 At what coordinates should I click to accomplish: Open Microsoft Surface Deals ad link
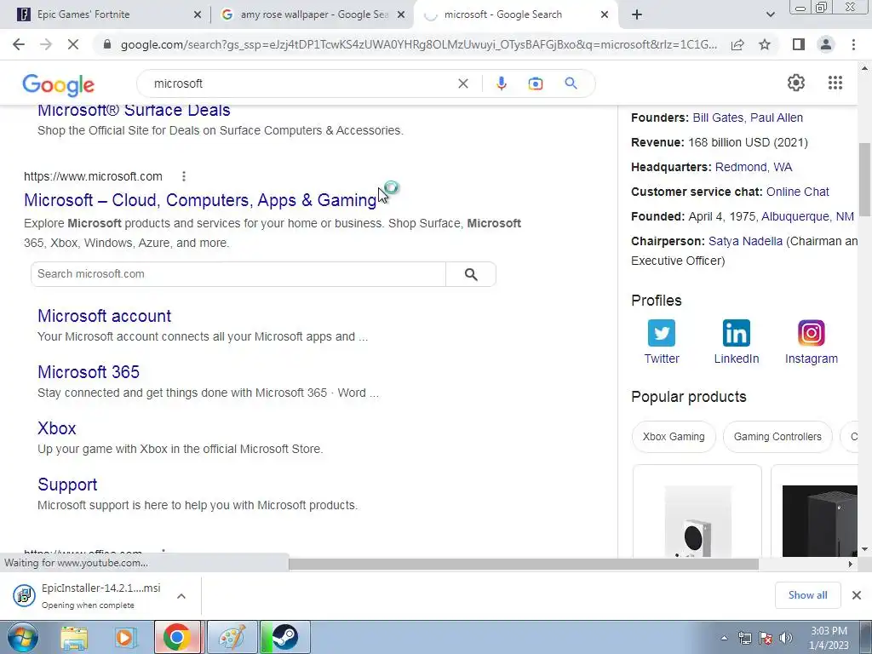tap(134, 110)
